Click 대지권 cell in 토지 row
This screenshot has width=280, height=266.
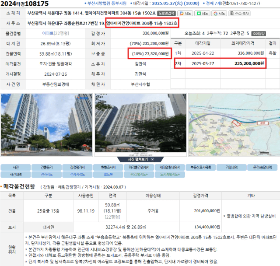(48, 227)
